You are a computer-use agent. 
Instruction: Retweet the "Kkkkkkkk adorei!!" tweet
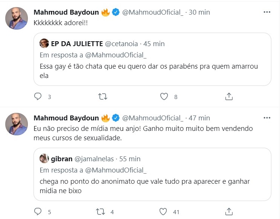[x=102, y=97]
